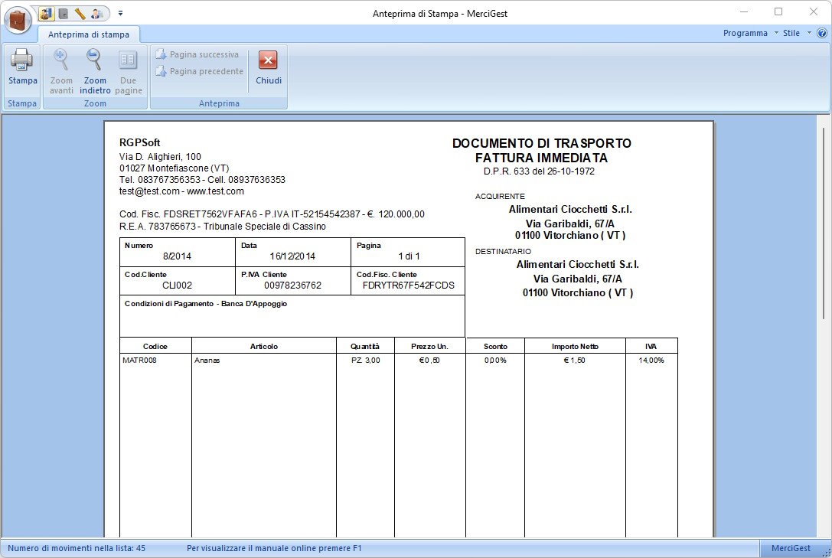
Task: Go to Pagina precedente
Action: [x=200, y=71]
